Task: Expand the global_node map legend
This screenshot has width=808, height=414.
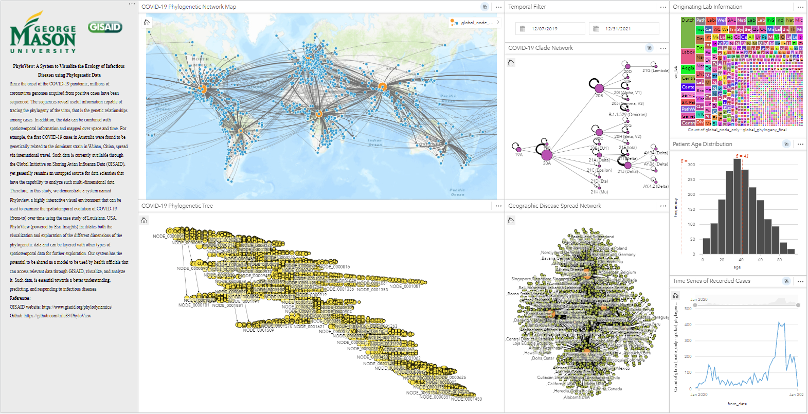Action: click(x=497, y=22)
